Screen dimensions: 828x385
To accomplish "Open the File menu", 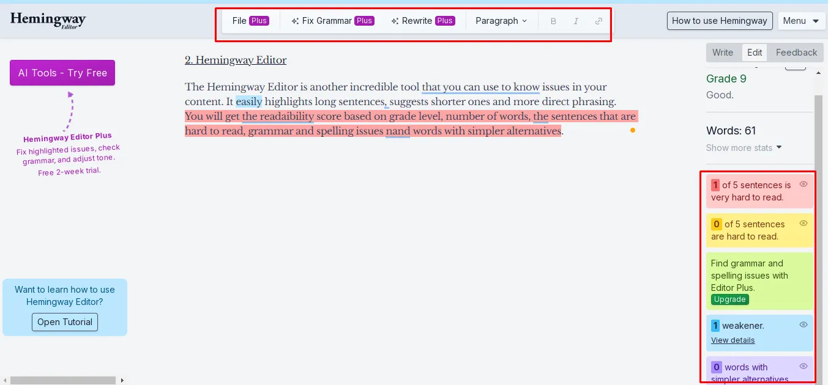I will tap(250, 21).
